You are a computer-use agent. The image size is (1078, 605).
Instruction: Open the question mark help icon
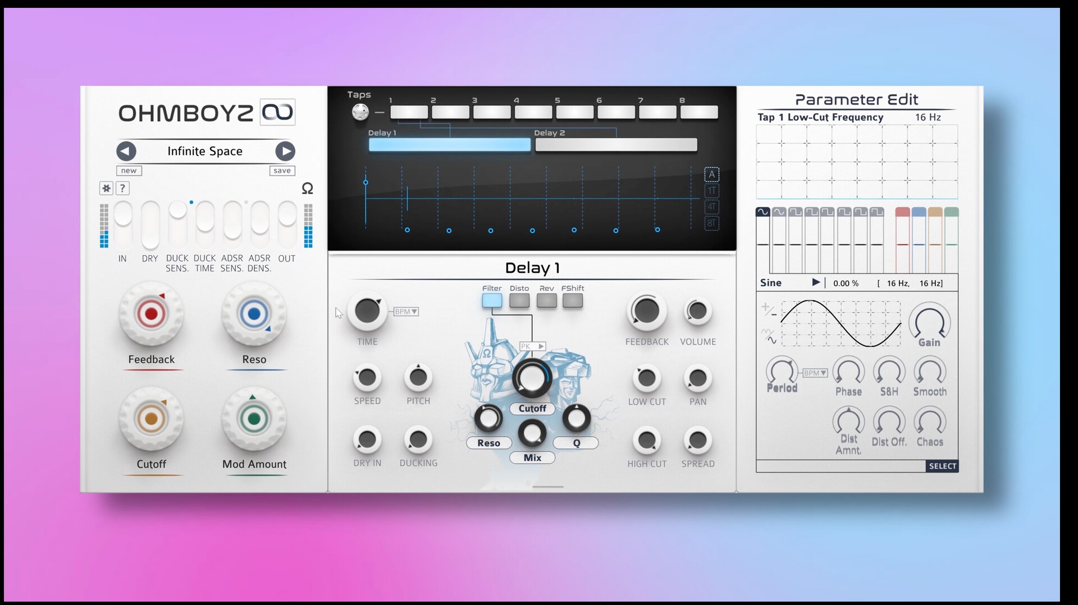click(x=122, y=188)
